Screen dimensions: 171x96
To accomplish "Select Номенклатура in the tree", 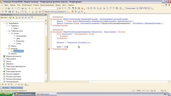I will point(21,36).
